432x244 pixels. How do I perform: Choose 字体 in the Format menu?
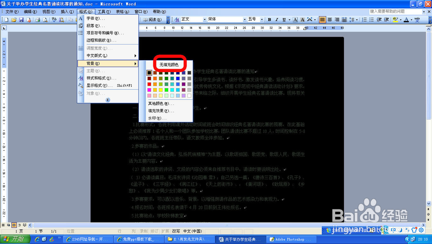click(x=108, y=19)
